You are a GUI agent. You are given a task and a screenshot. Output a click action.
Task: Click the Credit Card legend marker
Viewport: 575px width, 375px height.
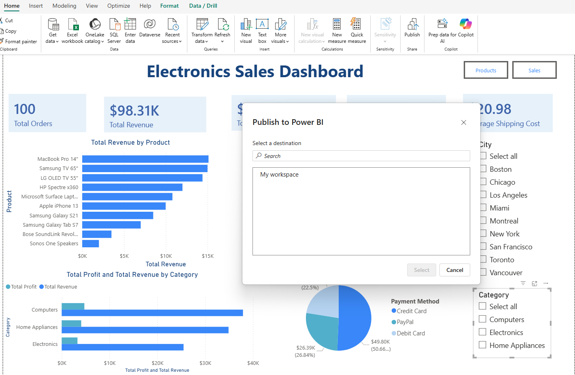[x=394, y=311]
